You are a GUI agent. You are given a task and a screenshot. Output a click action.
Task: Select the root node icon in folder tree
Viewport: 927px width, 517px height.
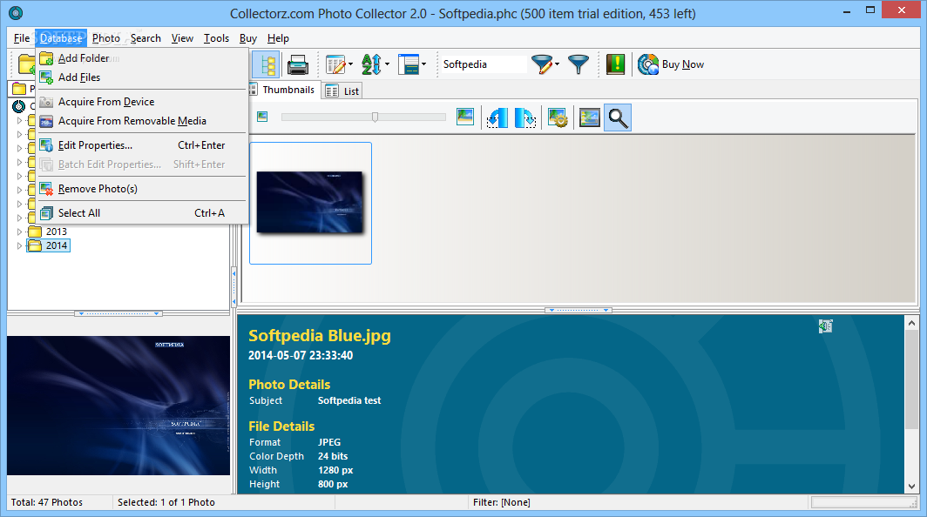tap(19, 106)
